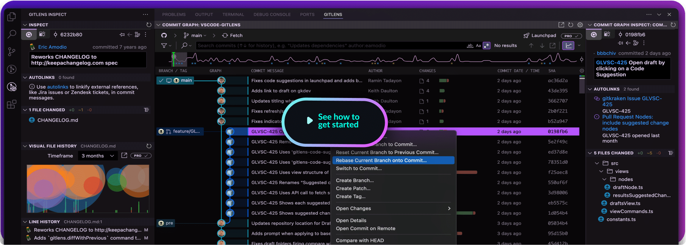
Task: Open Visual File History in editor
Action: pos(124,155)
